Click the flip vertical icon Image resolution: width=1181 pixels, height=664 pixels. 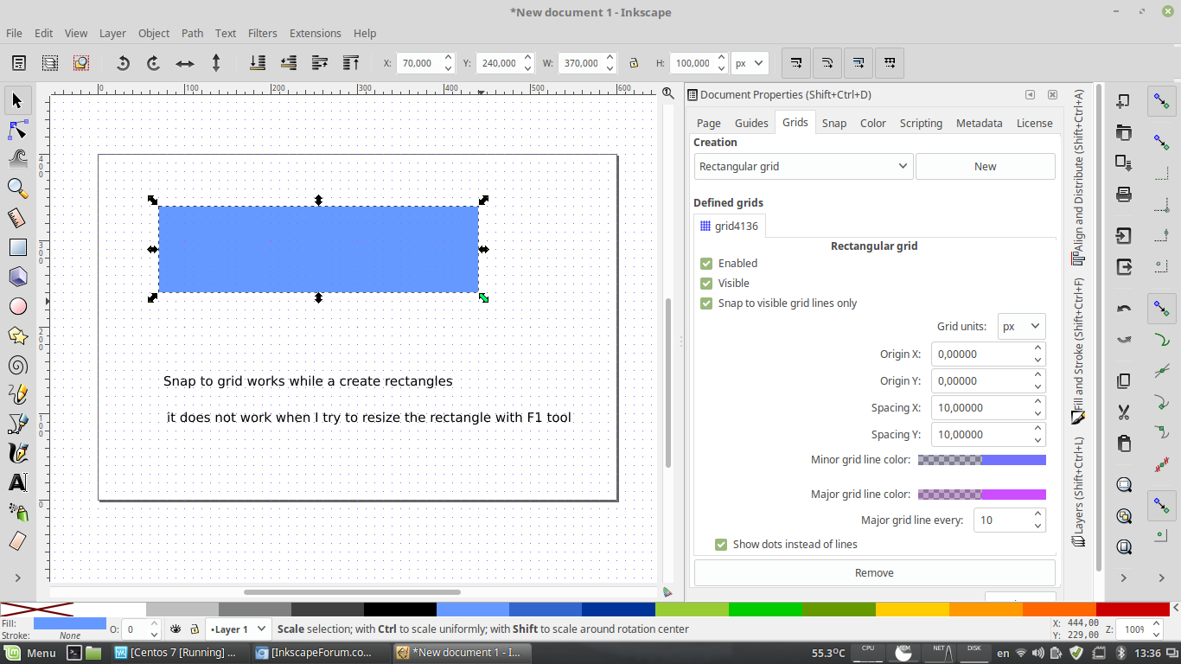[x=216, y=63]
